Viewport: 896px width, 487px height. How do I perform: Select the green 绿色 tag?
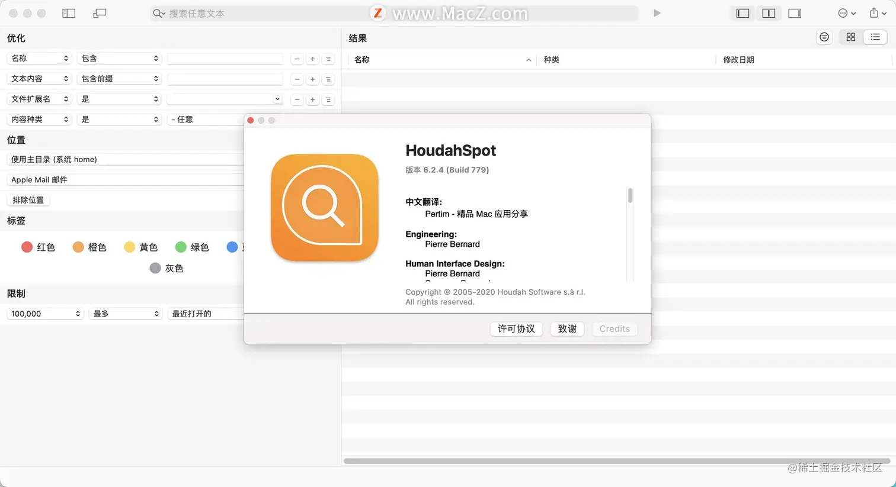click(x=192, y=247)
